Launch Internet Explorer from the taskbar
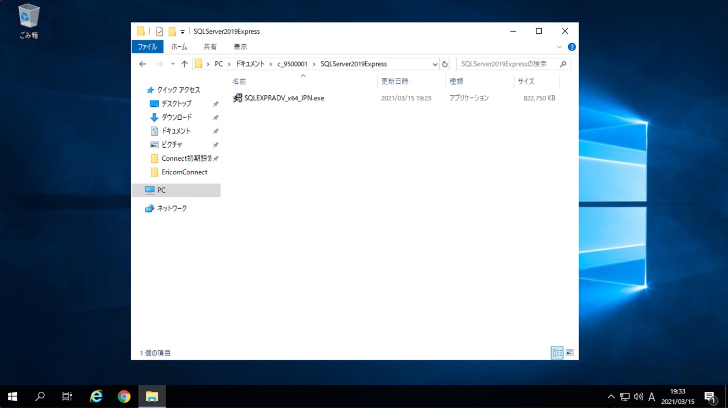The width and height of the screenshot is (728, 408). pyautogui.click(x=96, y=397)
